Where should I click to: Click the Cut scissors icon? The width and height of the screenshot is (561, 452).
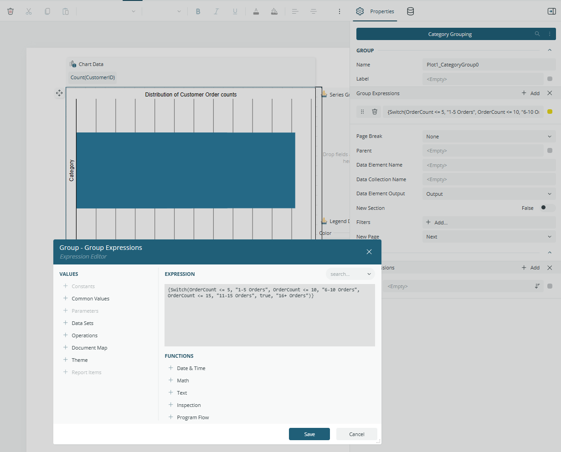pyautogui.click(x=29, y=11)
